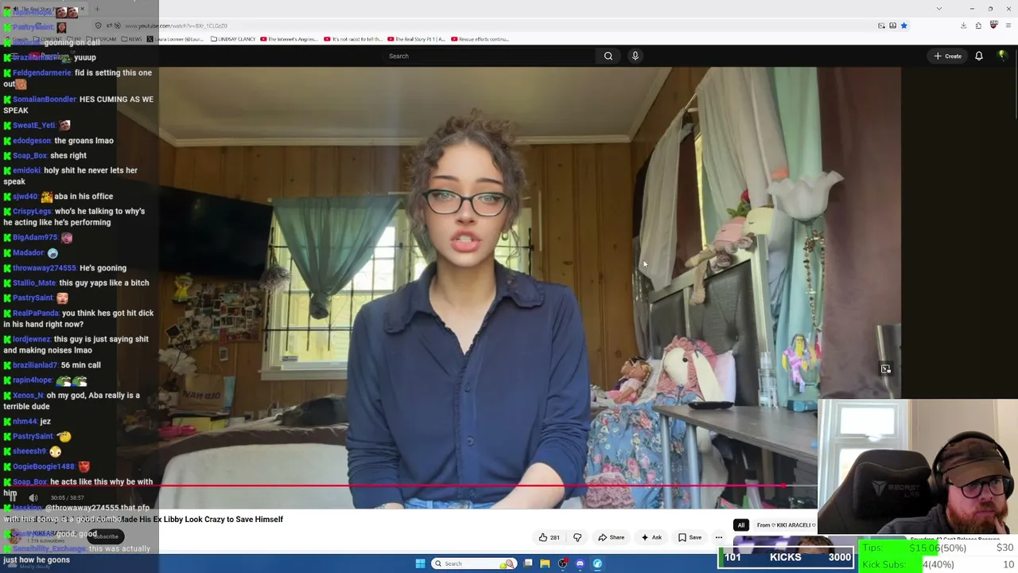The image size is (1018, 573).
Task: Click chat username RealPaPanda
Action: (36, 314)
